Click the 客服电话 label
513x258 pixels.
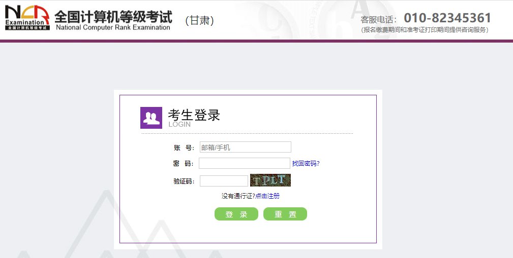click(378, 20)
